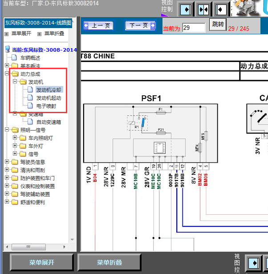Click the 东风标致-3008-2014-线路图 title tab

38,23
